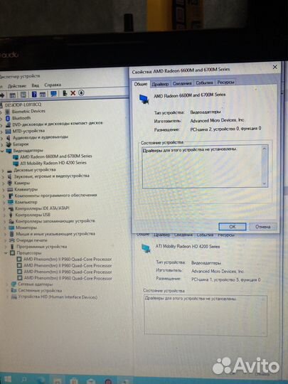Image resolution: width=288 pixels, height=384 pixels.
Task: Close the AMD Radeon 6600M properties dialog
Action: (275, 67)
